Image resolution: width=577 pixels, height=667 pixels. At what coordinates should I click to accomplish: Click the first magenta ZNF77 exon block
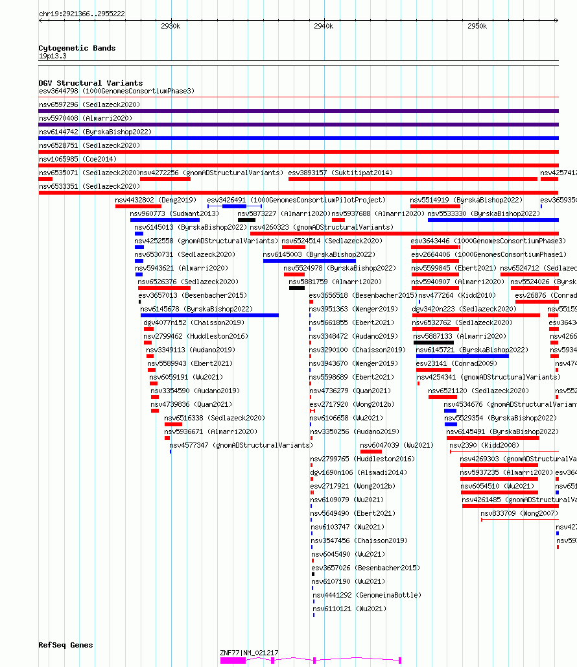point(233,661)
